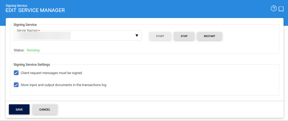This screenshot has height=121, width=288.
Task: Click the Signing Service breadcrumb in header
Action: (x=16, y=5)
